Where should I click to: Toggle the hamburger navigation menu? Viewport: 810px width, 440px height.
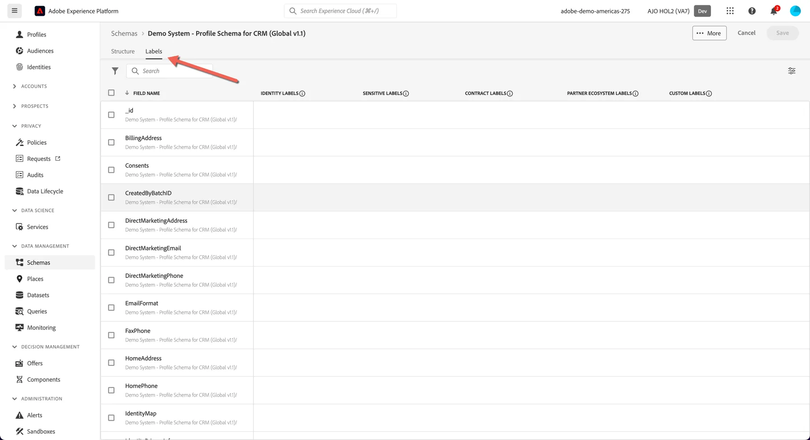14,11
